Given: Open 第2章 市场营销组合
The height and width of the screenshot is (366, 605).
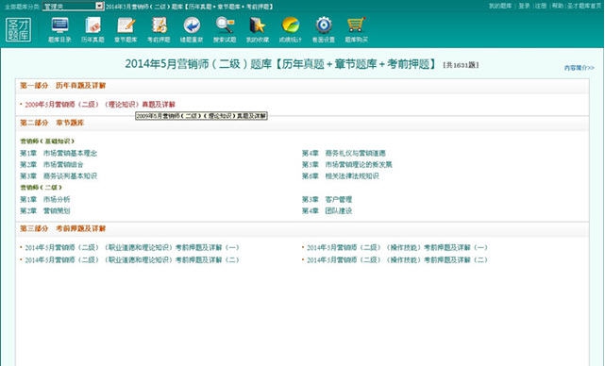Looking at the screenshot, I should tap(52, 165).
